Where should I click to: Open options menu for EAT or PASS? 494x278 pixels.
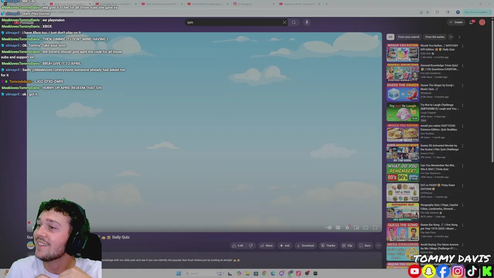coord(462,185)
